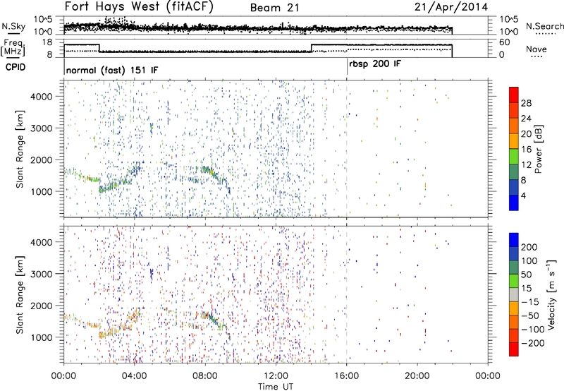Click the '3000' range tick on velocity panel
This screenshot has height=391, width=564.
(41, 274)
